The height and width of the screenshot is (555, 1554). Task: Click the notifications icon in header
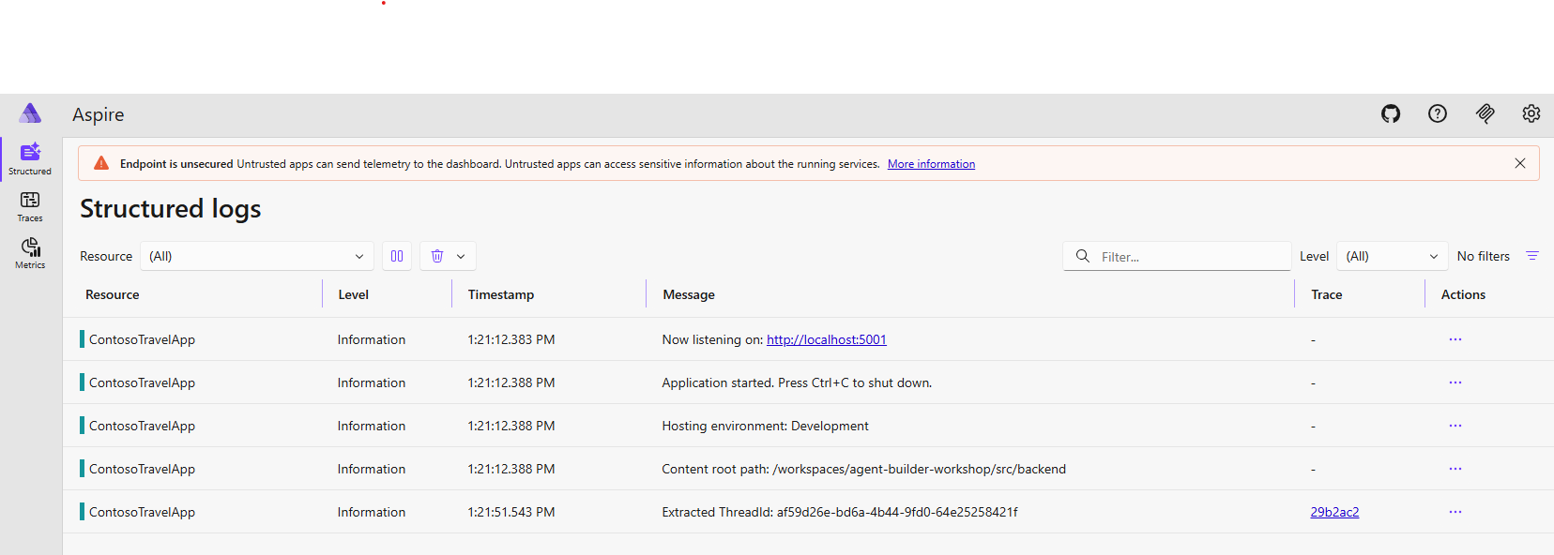coord(1485,113)
